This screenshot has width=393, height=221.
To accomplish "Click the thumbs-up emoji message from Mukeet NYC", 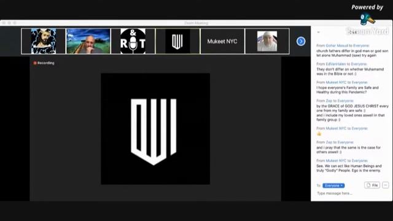I will point(319,134).
